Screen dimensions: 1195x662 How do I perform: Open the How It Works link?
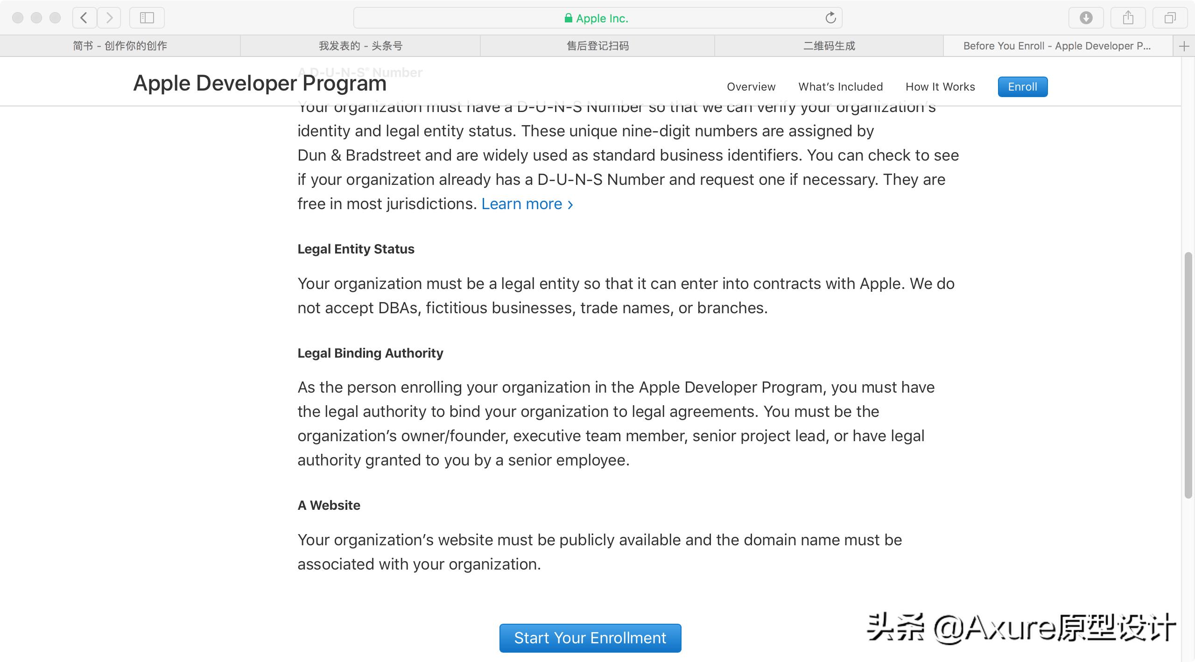(940, 87)
